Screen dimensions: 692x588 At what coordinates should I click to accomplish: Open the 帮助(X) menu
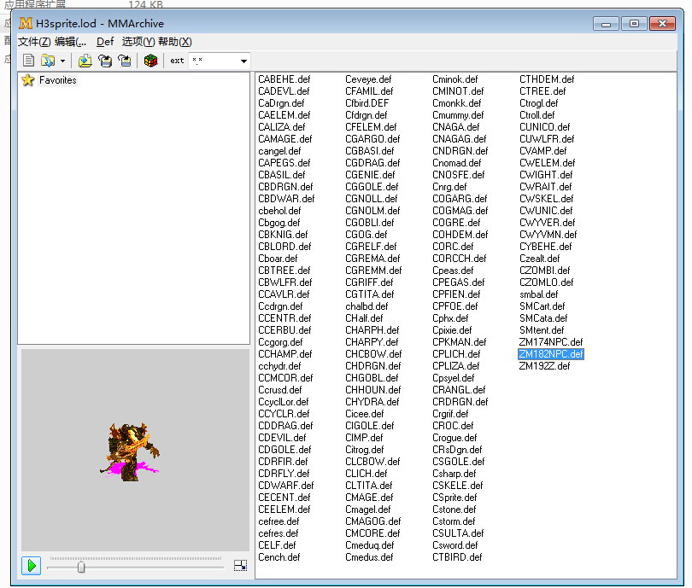point(175,42)
